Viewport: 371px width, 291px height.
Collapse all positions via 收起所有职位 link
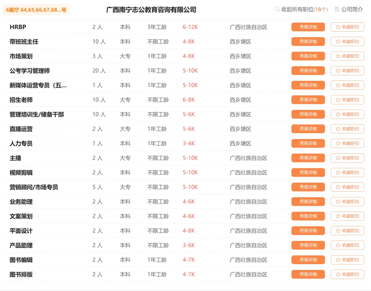pos(301,10)
